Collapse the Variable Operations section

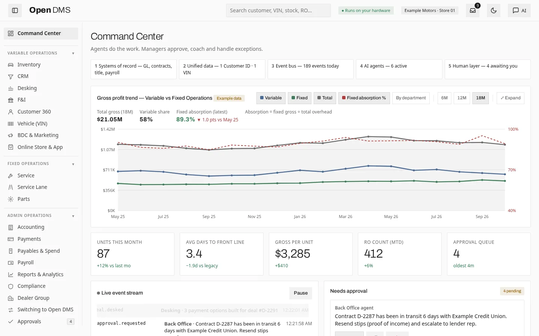pos(73,53)
